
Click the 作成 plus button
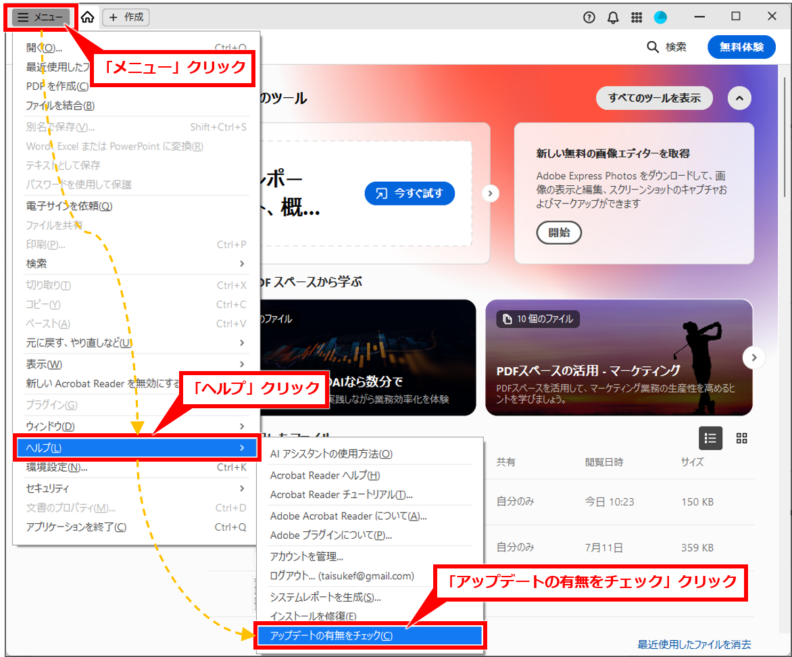tap(126, 17)
